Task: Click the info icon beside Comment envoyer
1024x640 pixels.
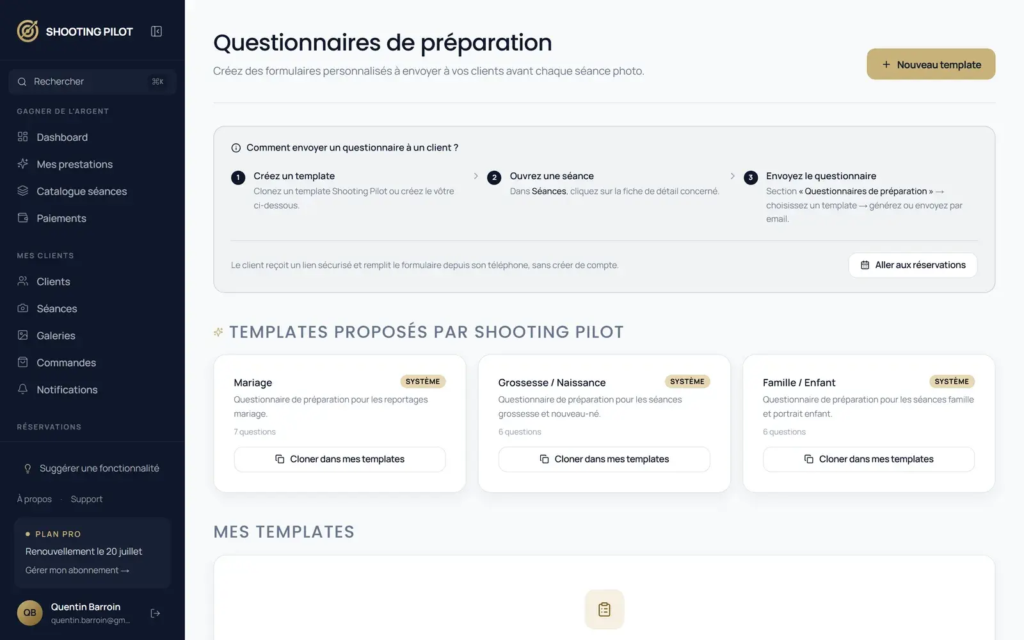Action: 236,148
